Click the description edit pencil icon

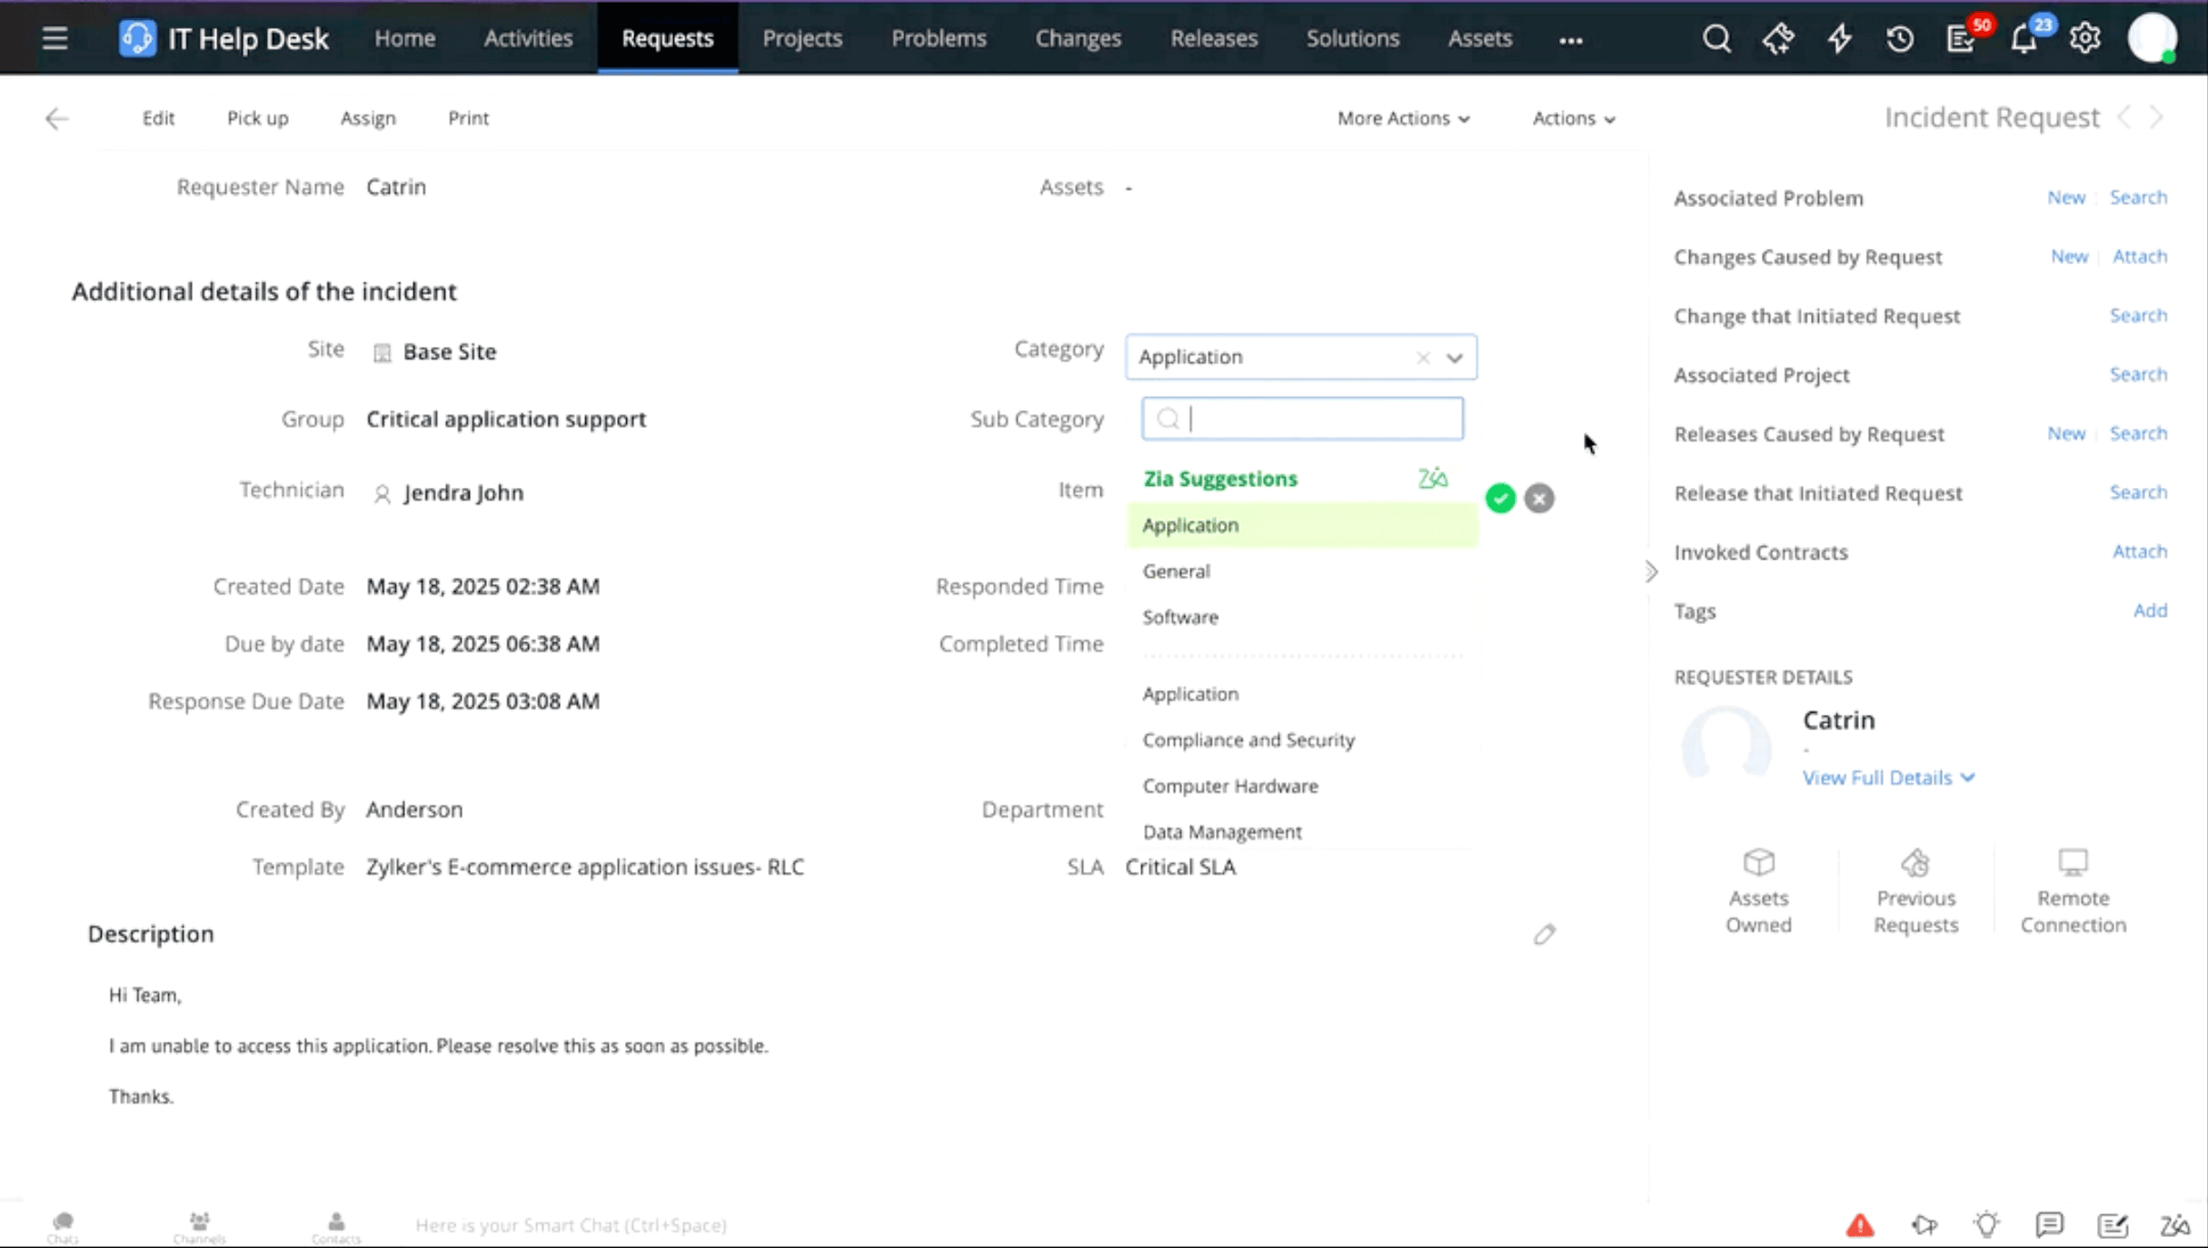tap(1544, 934)
